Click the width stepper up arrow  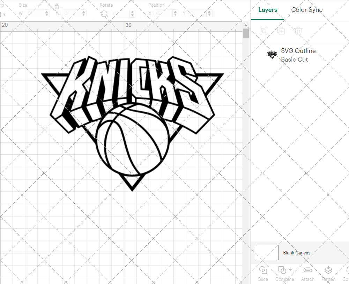[x=46, y=11]
